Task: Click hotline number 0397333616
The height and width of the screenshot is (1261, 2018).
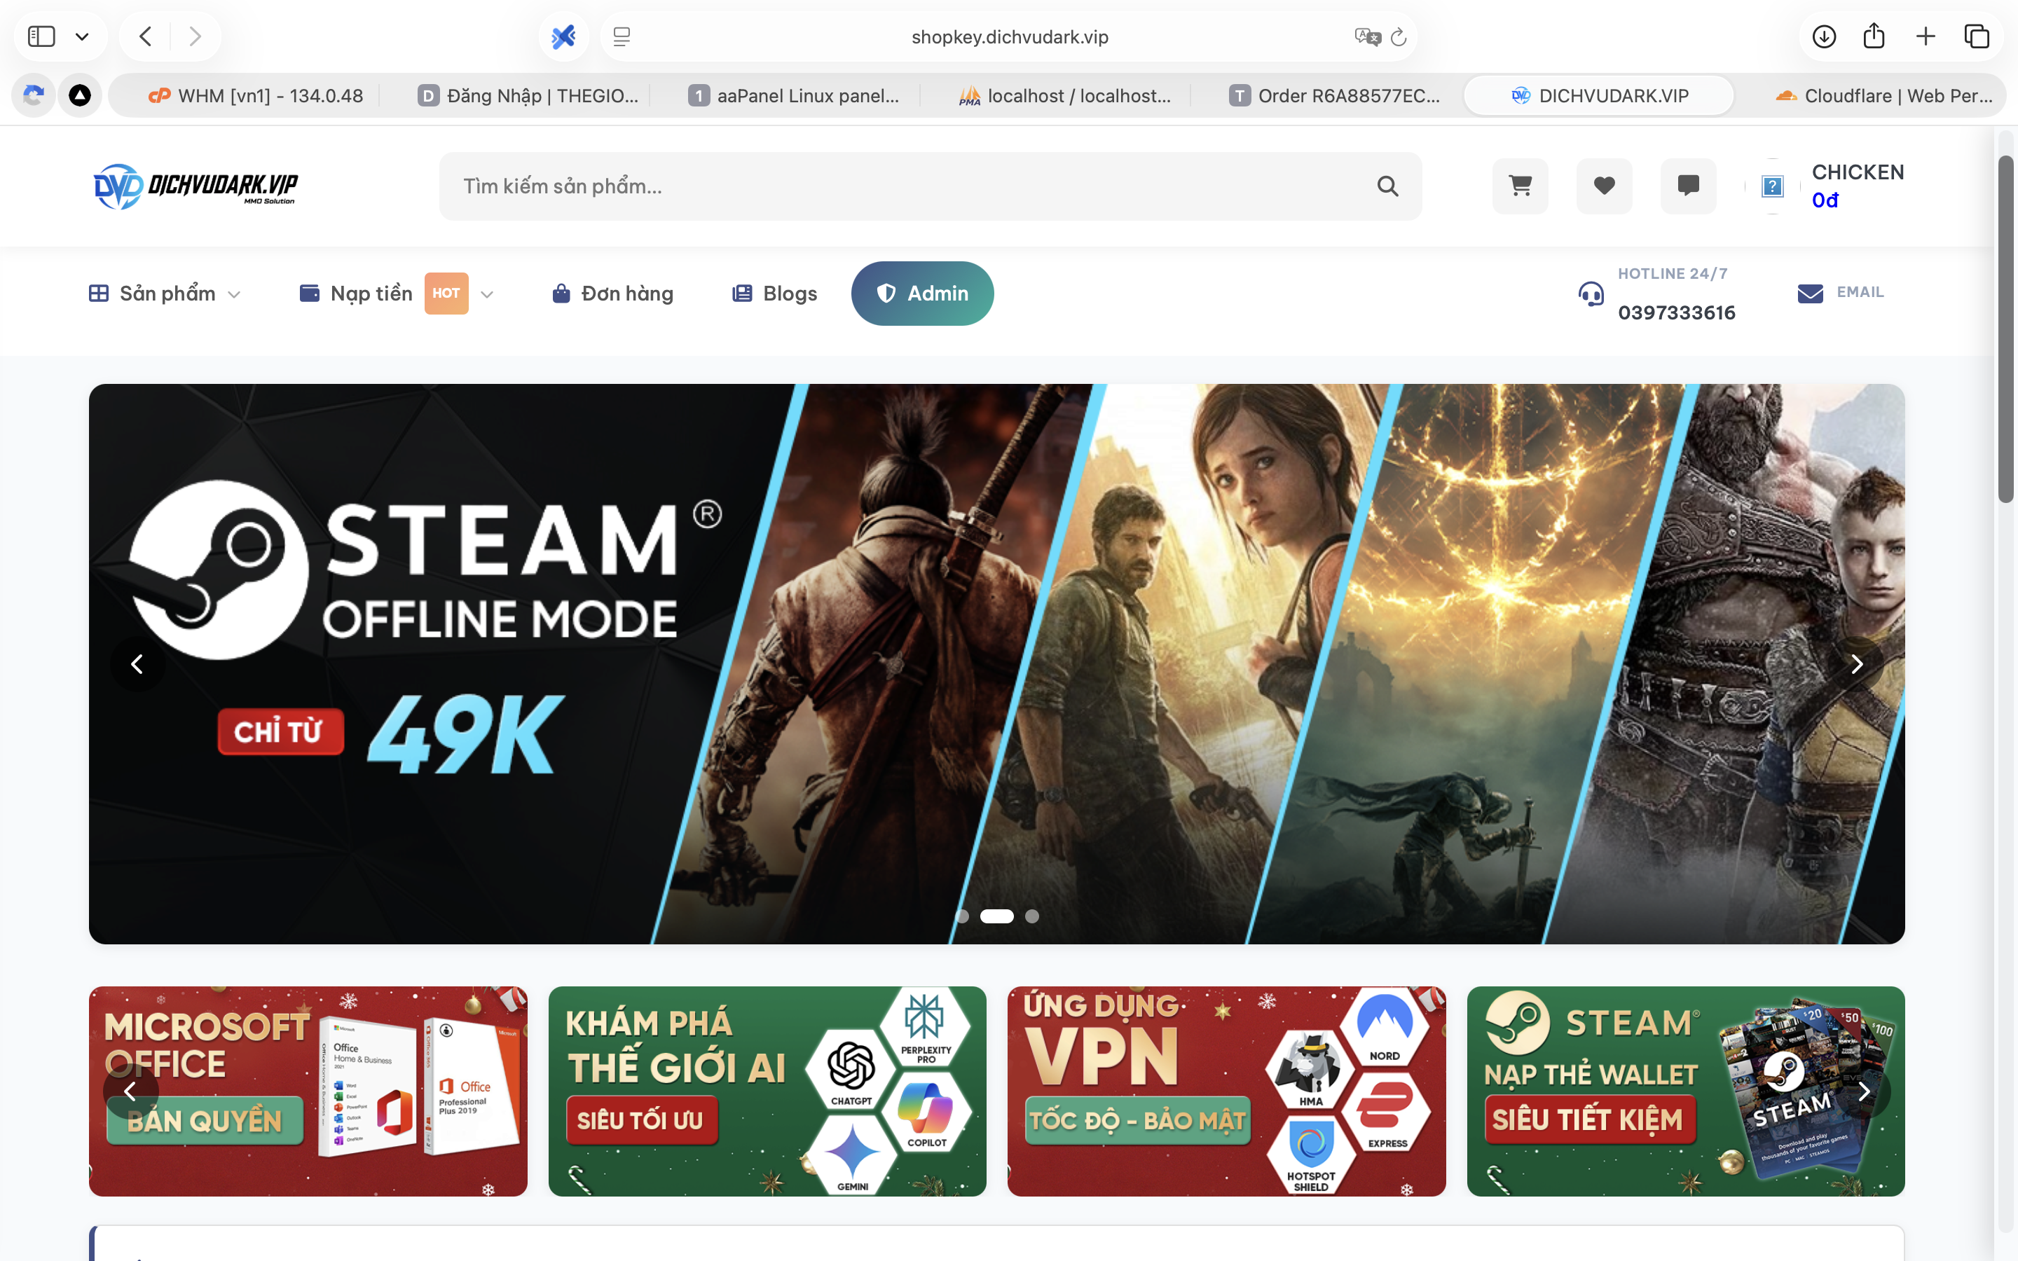Action: point(1676,312)
